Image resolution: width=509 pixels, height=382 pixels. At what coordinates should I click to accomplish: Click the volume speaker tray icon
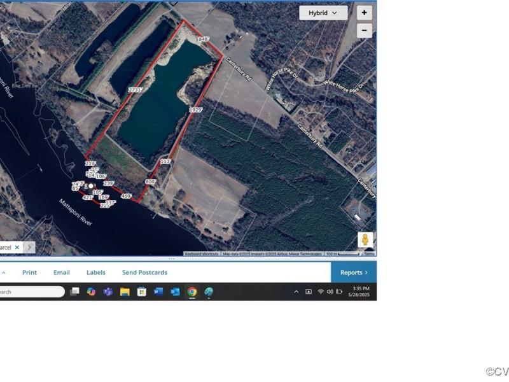330,292
